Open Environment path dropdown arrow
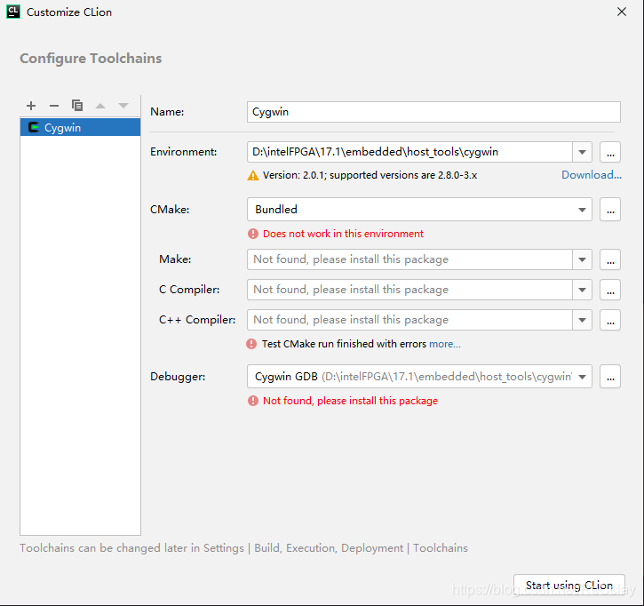The width and height of the screenshot is (644, 606). (x=582, y=152)
